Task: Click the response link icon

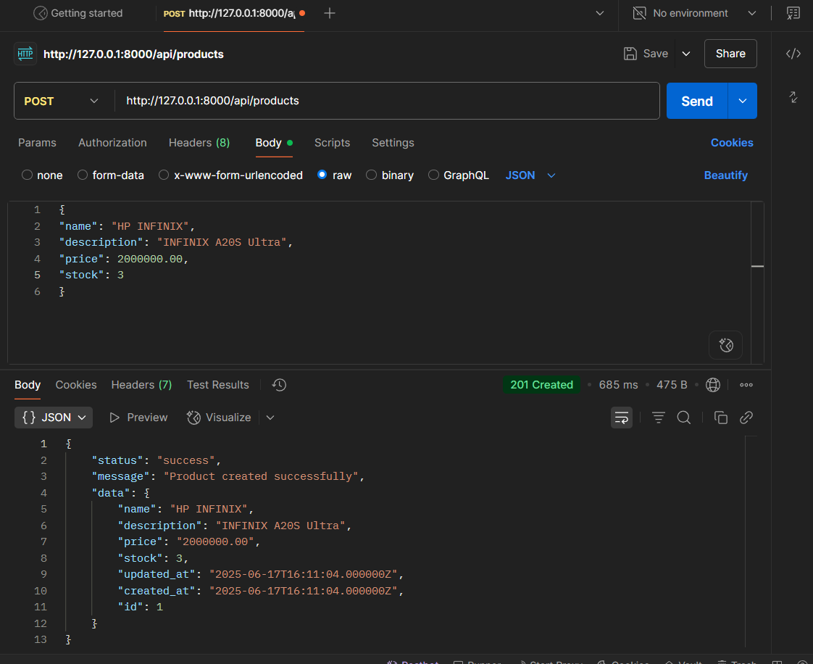Action: tap(746, 418)
